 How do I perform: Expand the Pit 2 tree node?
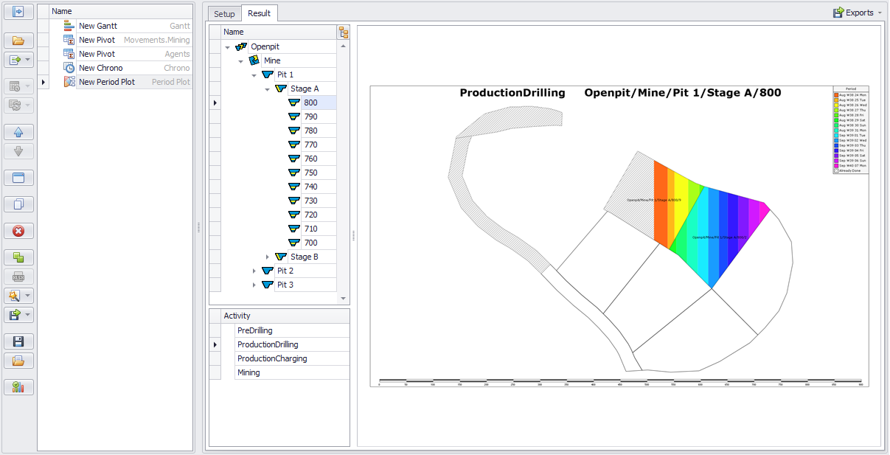254,271
